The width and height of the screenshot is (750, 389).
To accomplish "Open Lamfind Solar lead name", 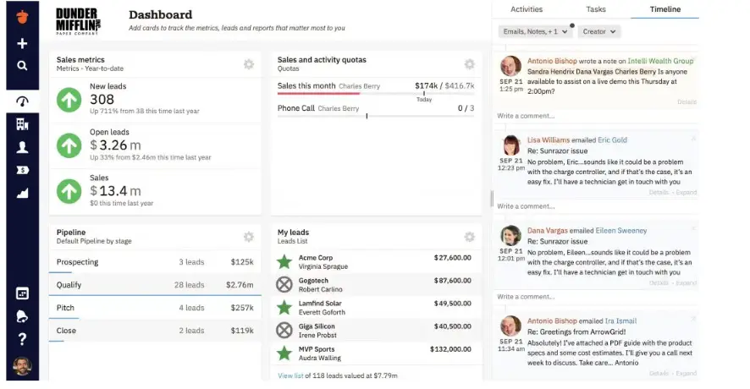I will (x=320, y=304).
